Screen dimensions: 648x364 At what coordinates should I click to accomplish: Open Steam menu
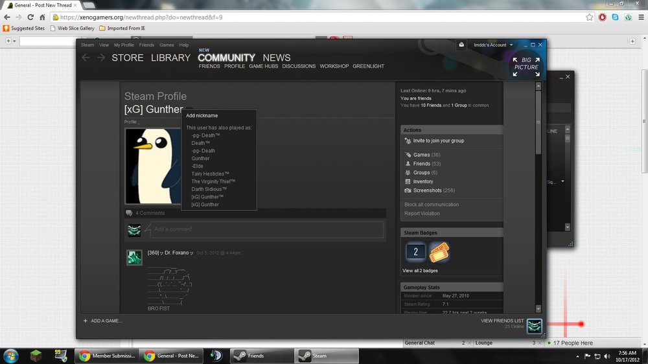[x=87, y=45]
